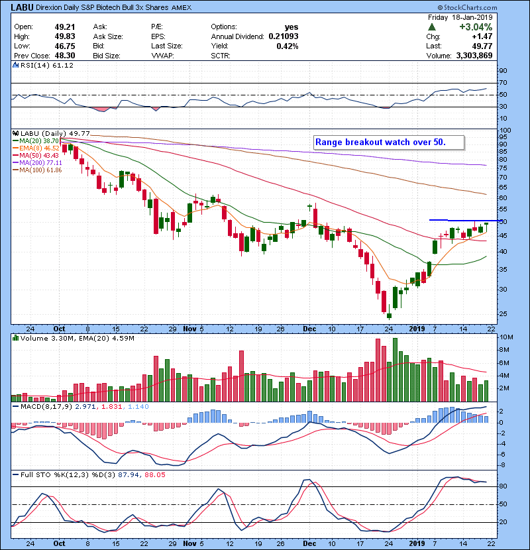The height and width of the screenshot is (550, 530).
Task: Click the Low value 46.75
Action: [x=65, y=46]
